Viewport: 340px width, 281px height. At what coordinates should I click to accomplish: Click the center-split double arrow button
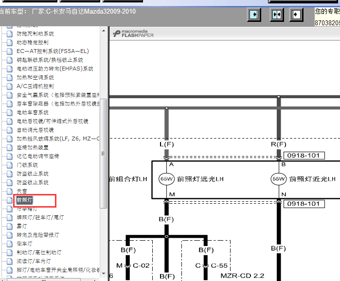[277, 15]
